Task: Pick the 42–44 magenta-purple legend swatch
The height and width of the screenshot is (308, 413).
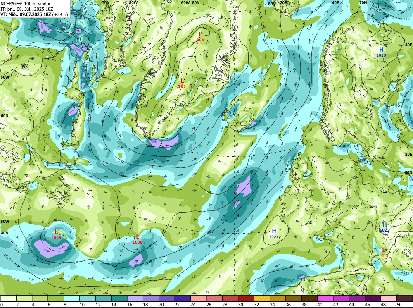Action: [341, 298]
